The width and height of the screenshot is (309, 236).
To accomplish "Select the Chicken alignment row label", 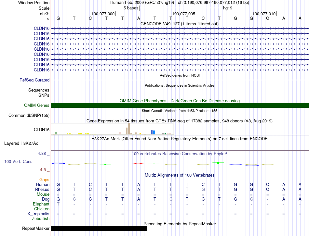I will (42, 209).
